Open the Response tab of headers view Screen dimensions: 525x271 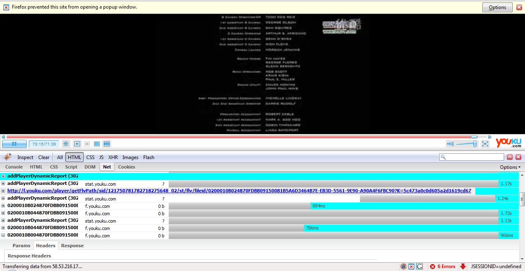72,246
